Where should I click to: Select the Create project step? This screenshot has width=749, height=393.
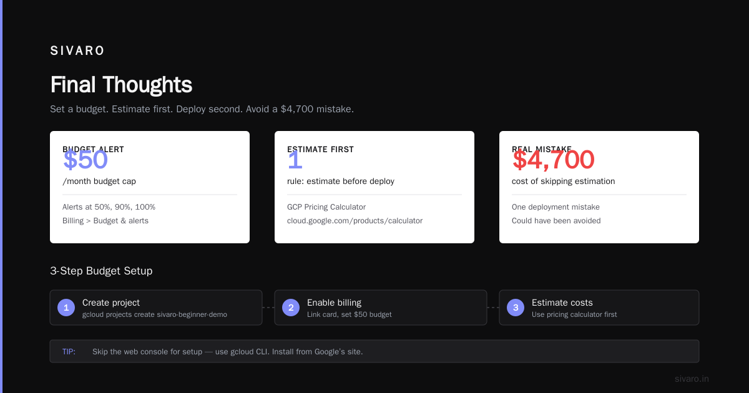(x=156, y=308)
